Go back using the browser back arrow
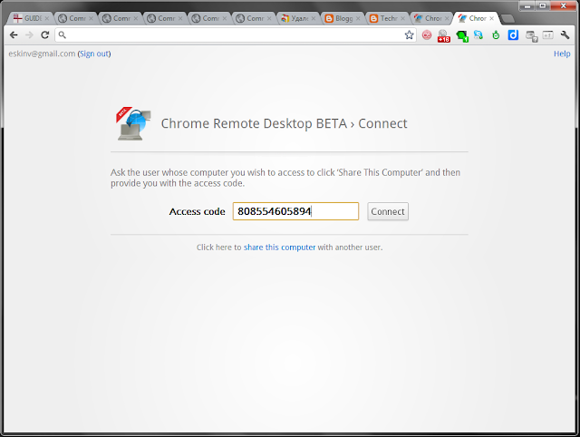The width and height of the screenshot is (580, 437). (x=14, y=34)
